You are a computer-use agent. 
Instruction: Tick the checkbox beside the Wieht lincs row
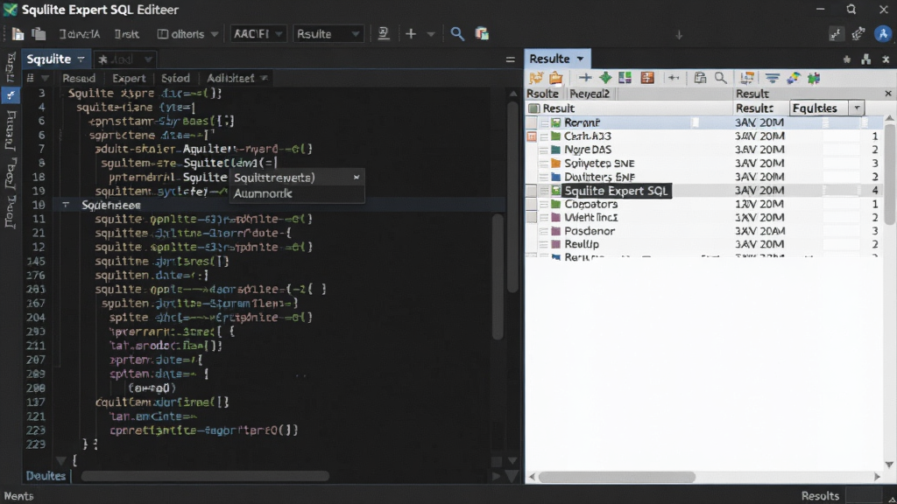(532, 217)
